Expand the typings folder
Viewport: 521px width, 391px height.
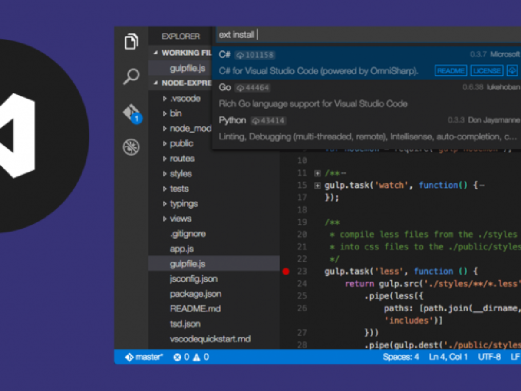165,204
